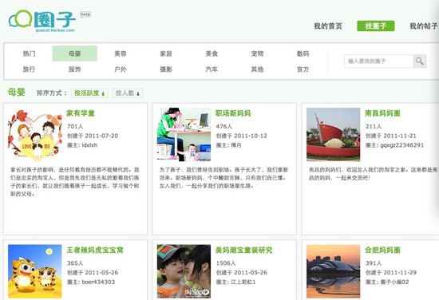Viewport: 439px width, 300px height.
Task: Click the 圈子 site logo
Action: tap(42, 21)
